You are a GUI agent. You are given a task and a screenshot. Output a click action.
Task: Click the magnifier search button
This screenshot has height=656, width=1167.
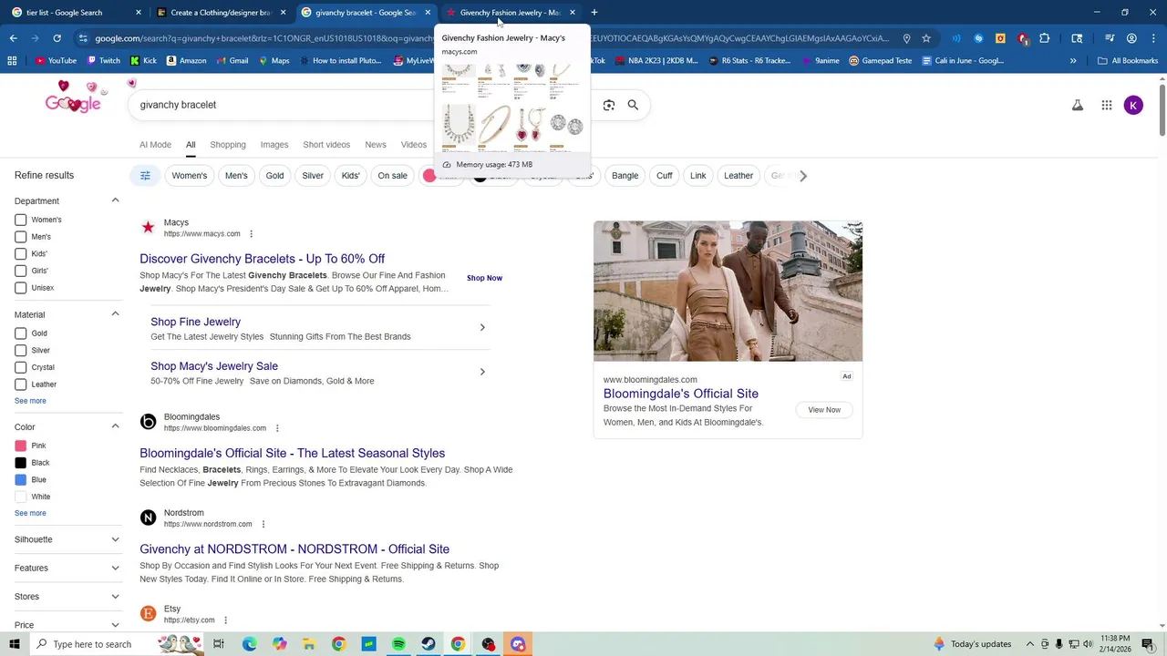coord(633,105)
